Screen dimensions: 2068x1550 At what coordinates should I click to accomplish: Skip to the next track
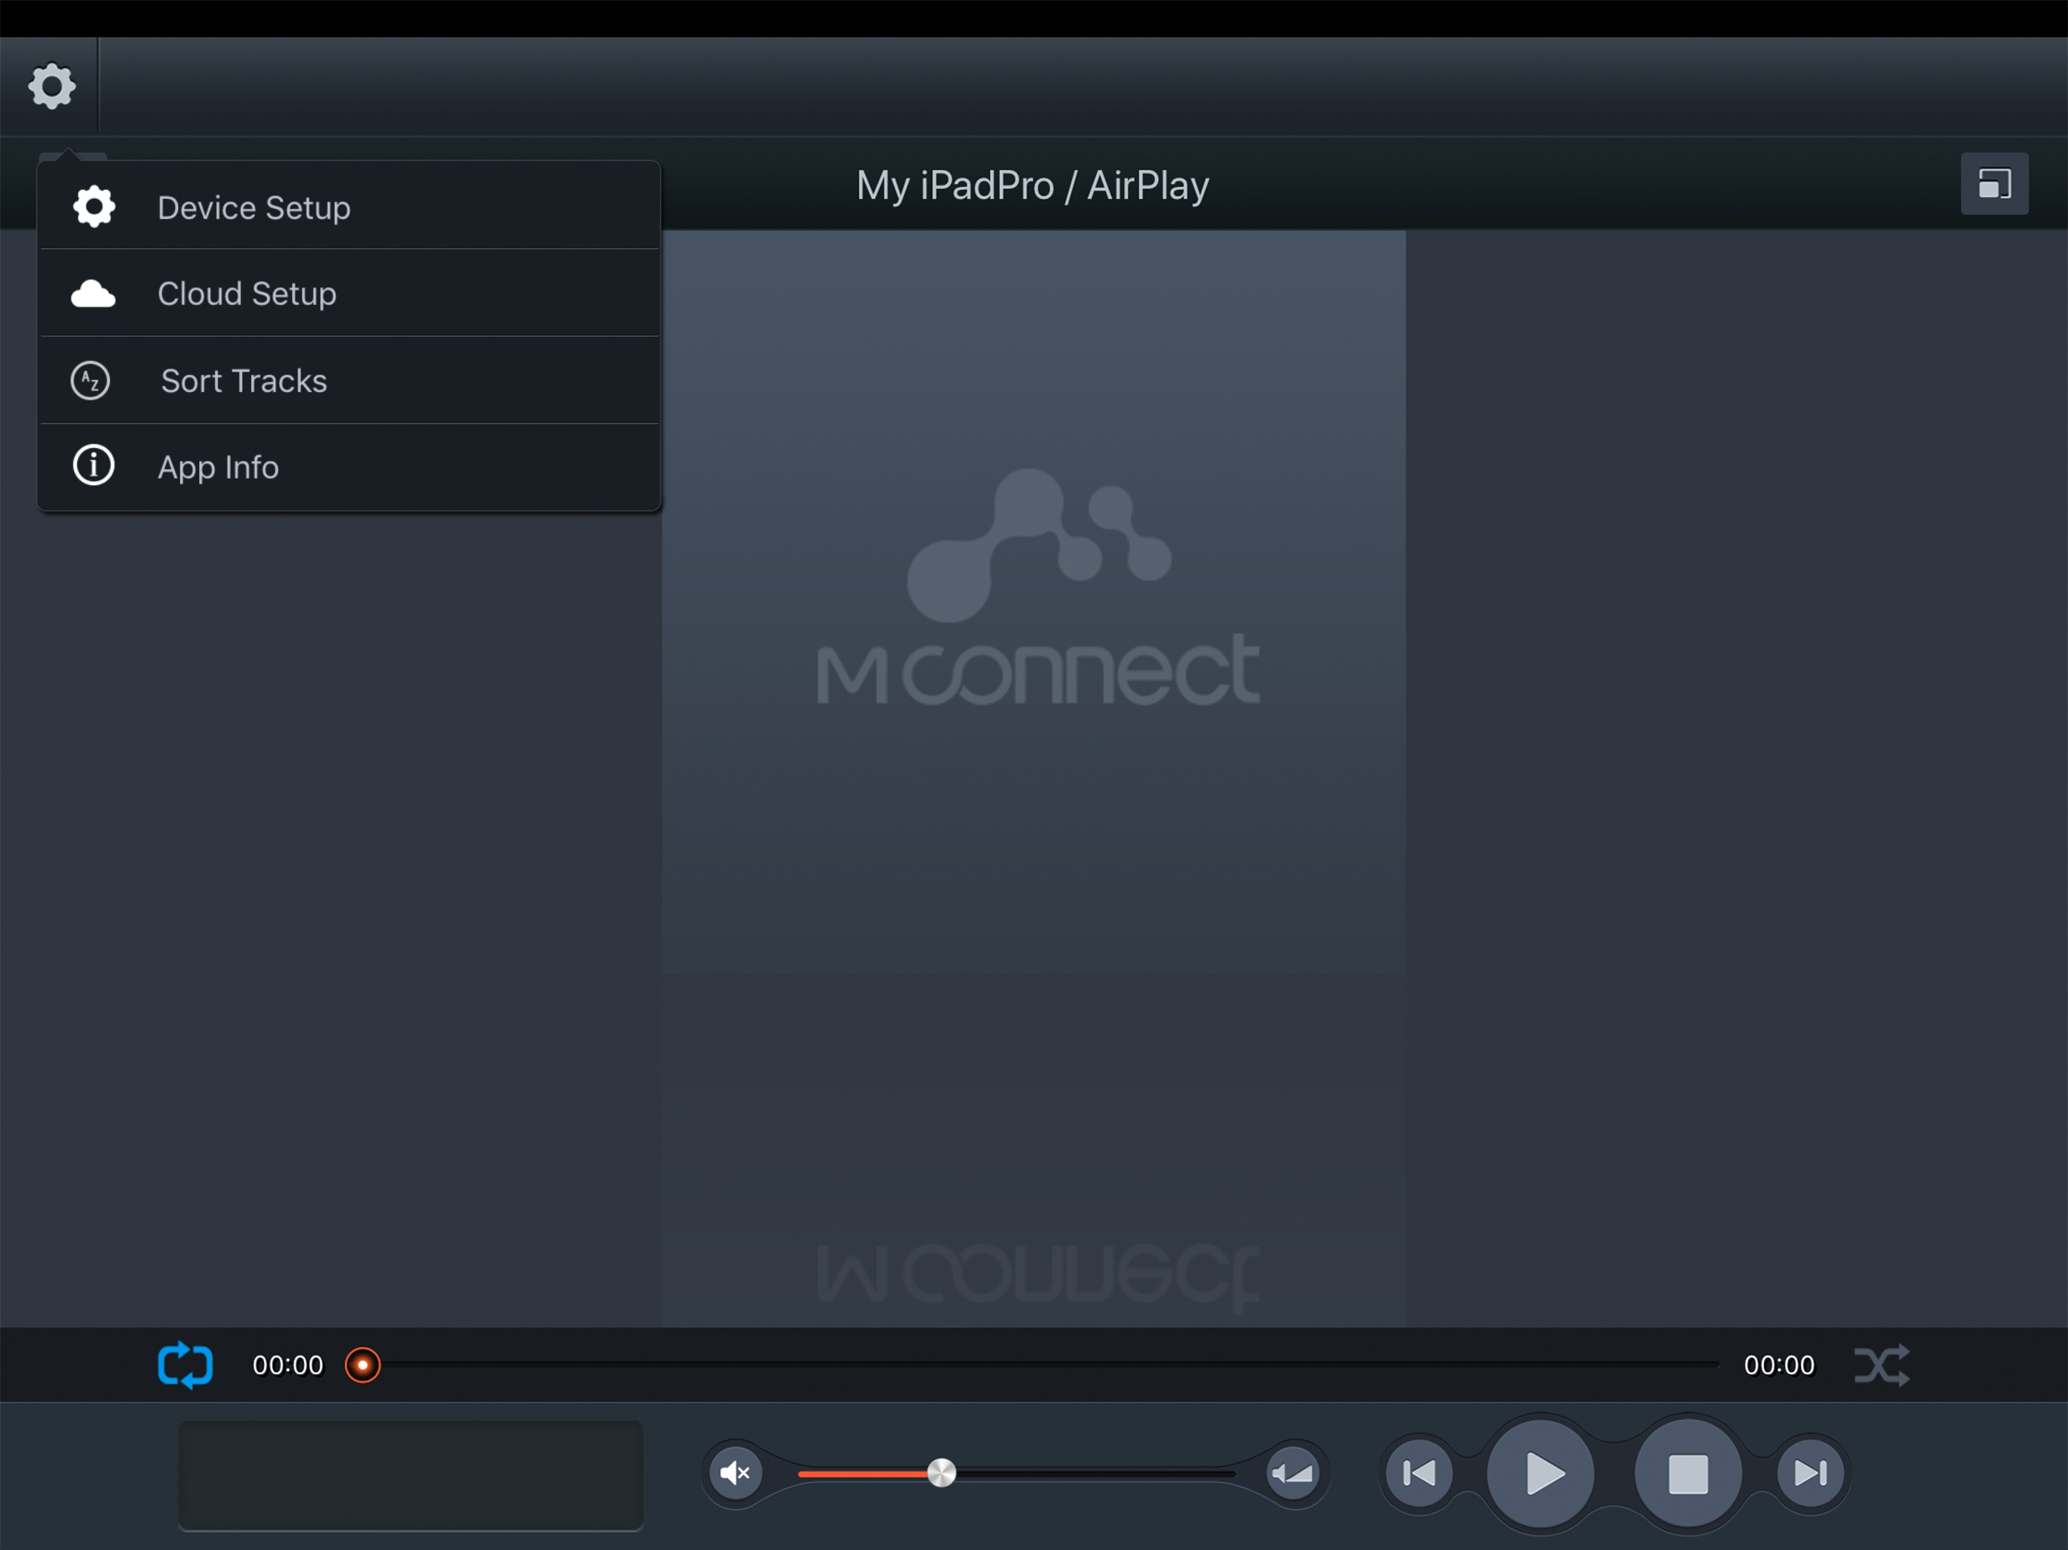(x=1810, y=1474)
